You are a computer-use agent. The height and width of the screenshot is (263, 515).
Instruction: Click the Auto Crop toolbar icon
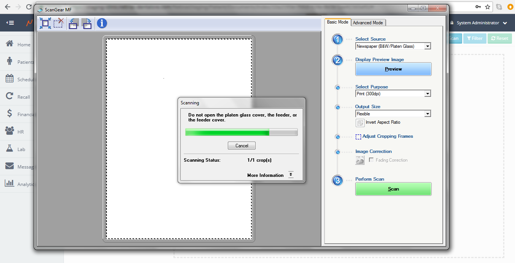(x=45, y=24)
